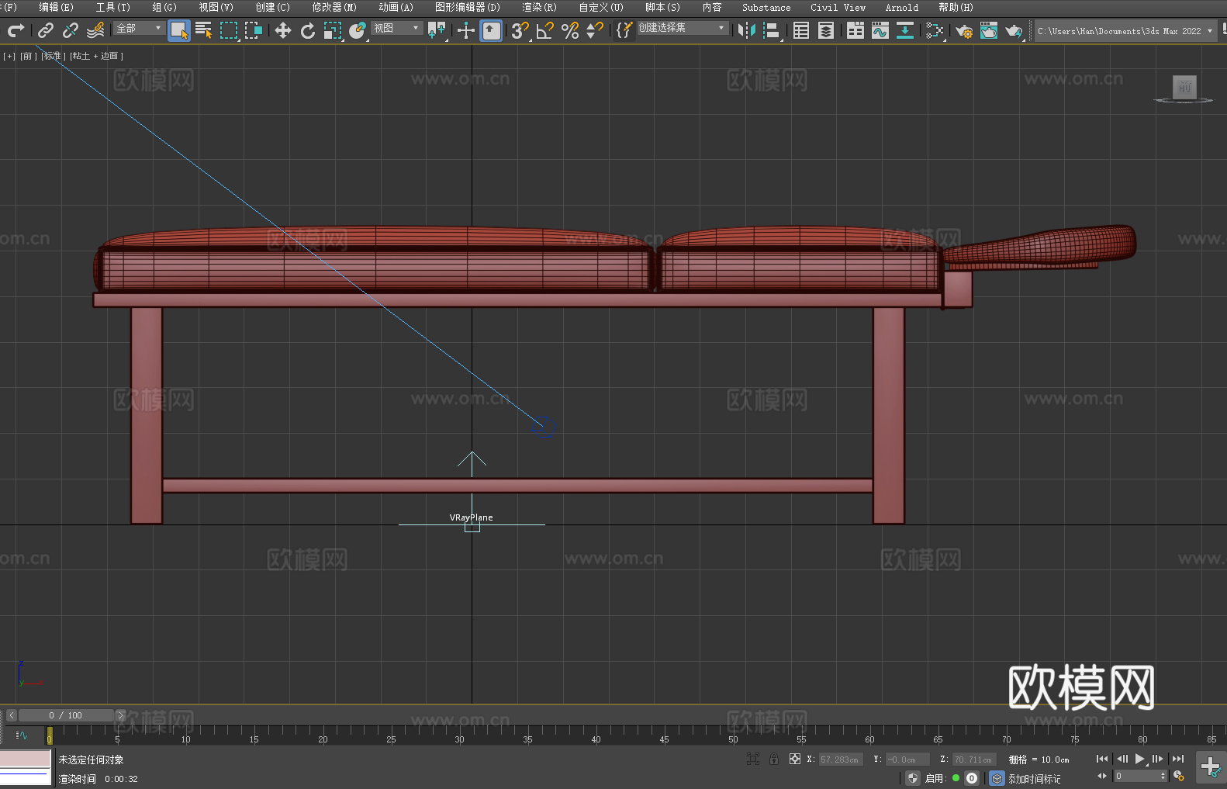The height and width of the screenshot is (789, 1227).
Task: Open the Arnold menu
Action: (x=901, y=7)
